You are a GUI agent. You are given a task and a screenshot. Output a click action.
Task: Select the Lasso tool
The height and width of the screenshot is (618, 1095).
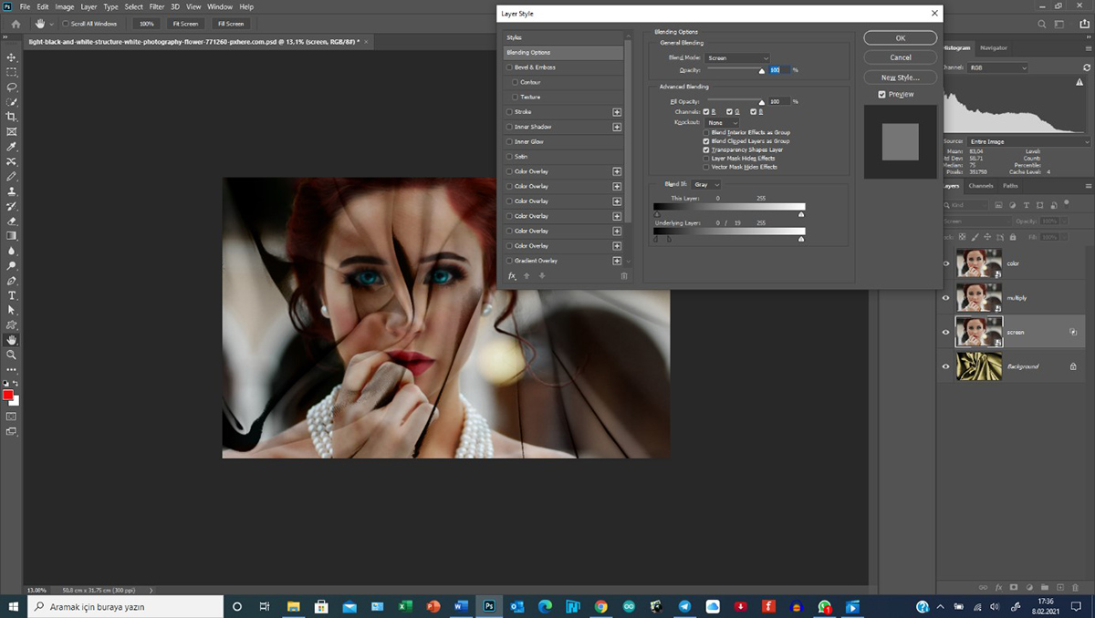12,87
